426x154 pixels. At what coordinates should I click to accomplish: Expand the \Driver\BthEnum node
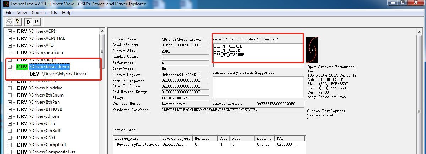[x=10, y=95]
